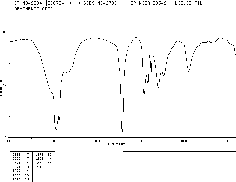Select the WAVENUMBER axis title

click(x=118, y=144)
